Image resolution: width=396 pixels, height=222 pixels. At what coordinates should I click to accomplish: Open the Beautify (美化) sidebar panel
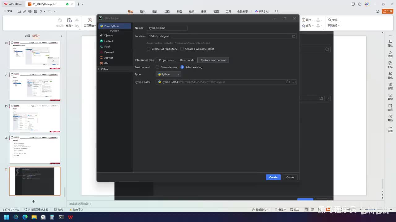pos(390,76)
